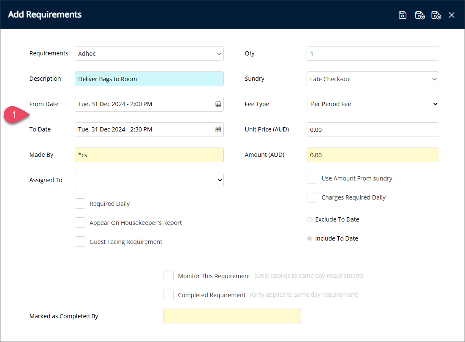
Task: Click the Save and Exit icon
Action: 436,15
